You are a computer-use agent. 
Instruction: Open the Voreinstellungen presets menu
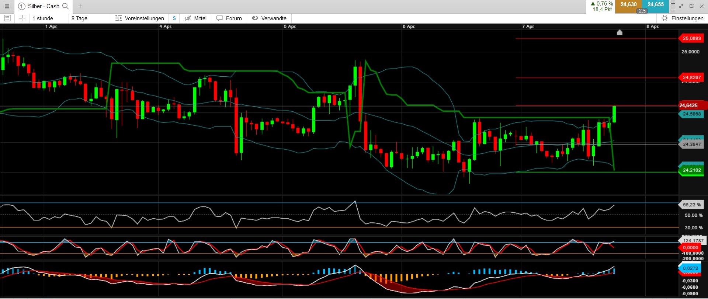[x=144, y=18]
